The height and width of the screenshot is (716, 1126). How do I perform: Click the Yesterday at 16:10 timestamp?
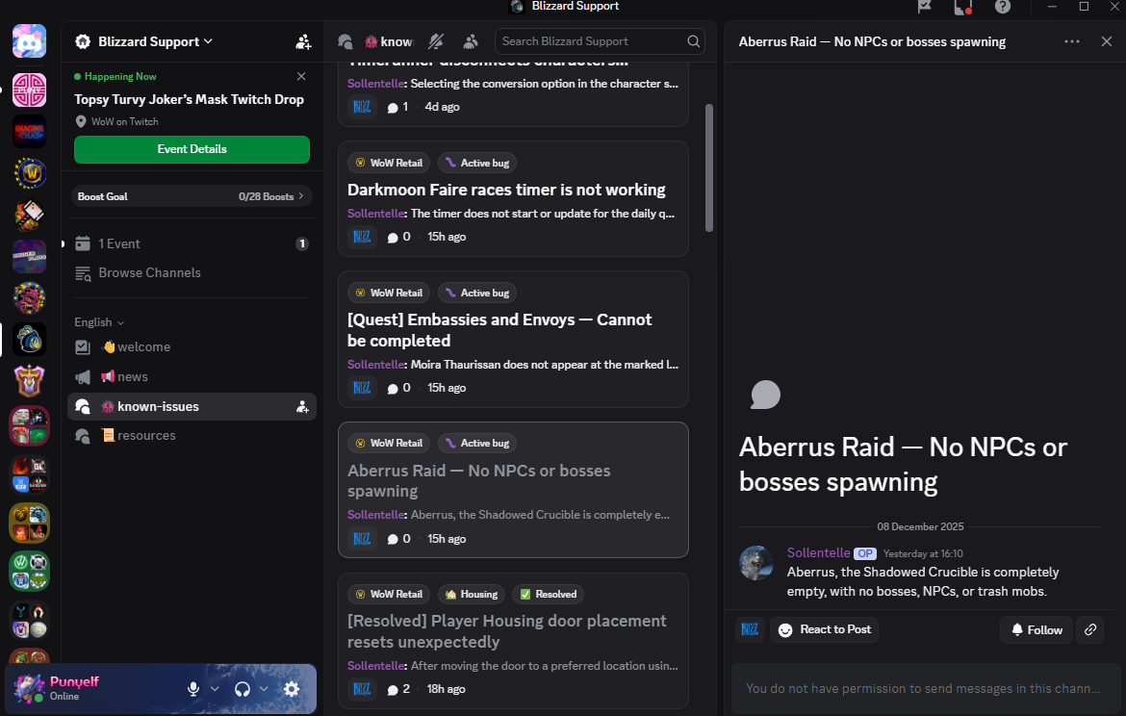click(x=923, y=553)
